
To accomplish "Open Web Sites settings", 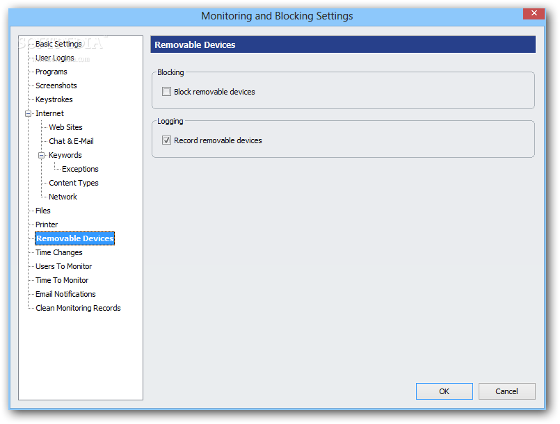I will point(65,127).
